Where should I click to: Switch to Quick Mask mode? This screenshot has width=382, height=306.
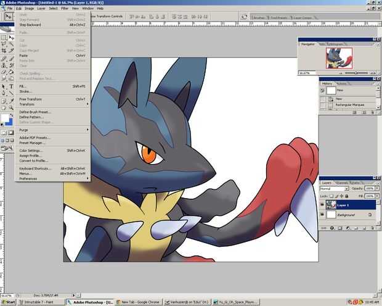10,133
